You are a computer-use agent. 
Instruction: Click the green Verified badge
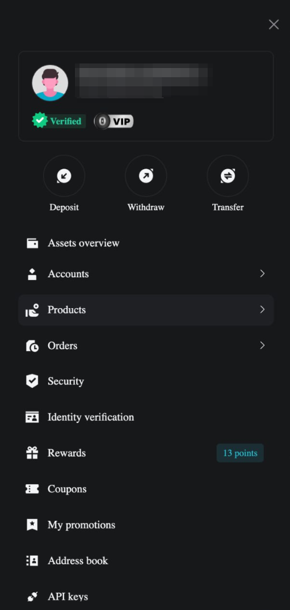59,121
